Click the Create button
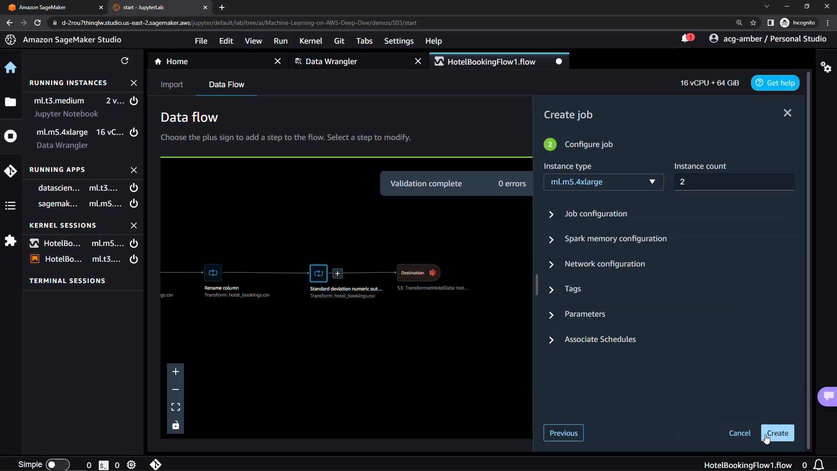This screenshot has height=471, width=837. (777, 433)
